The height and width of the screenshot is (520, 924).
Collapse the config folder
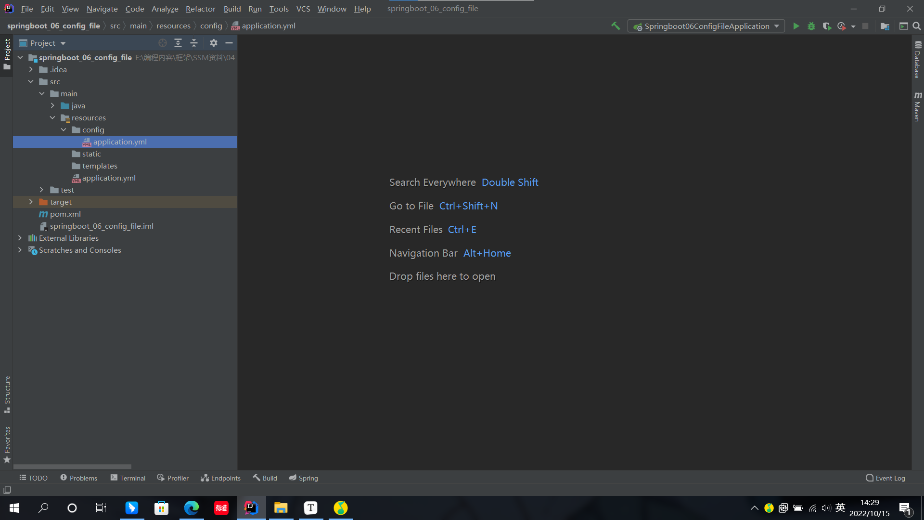(x=64, y=130)
